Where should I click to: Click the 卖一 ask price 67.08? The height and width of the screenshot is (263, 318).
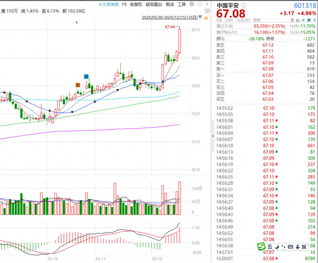[x=268, y=69]
